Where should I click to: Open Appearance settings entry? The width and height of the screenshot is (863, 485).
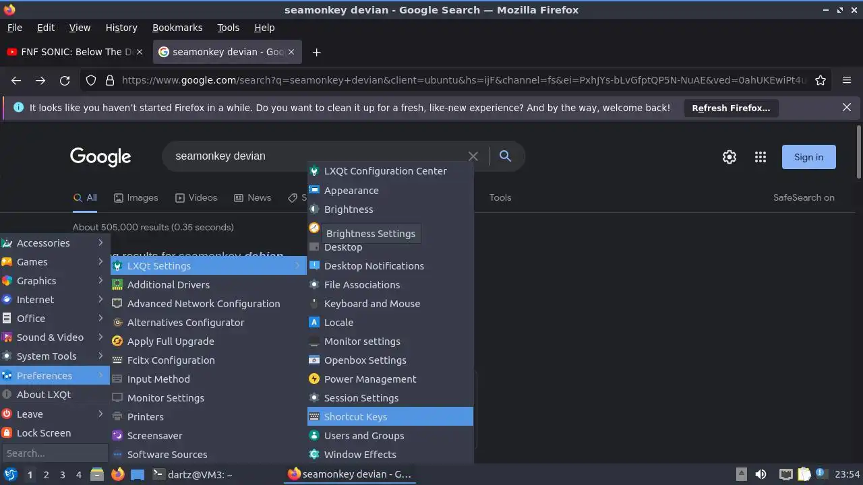coord(390,190)
